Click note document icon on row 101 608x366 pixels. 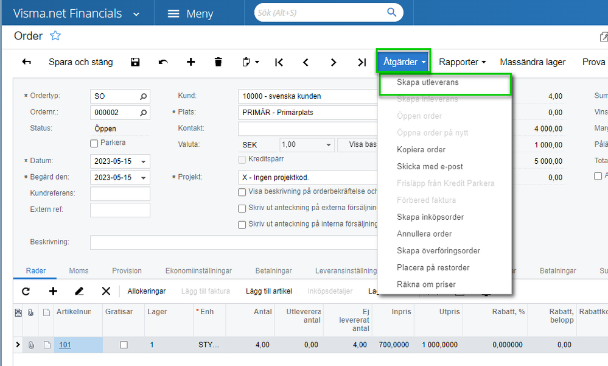[47, 345]
